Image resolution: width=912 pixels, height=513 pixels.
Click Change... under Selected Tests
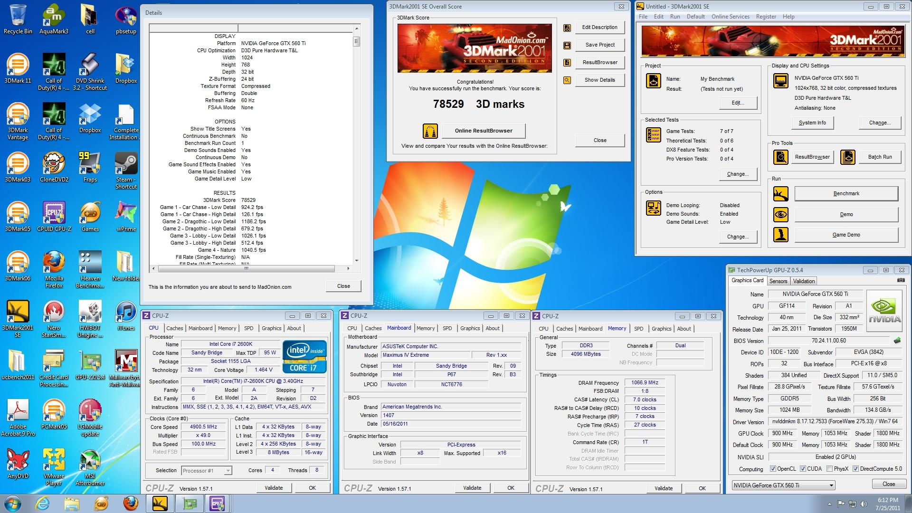737,174
